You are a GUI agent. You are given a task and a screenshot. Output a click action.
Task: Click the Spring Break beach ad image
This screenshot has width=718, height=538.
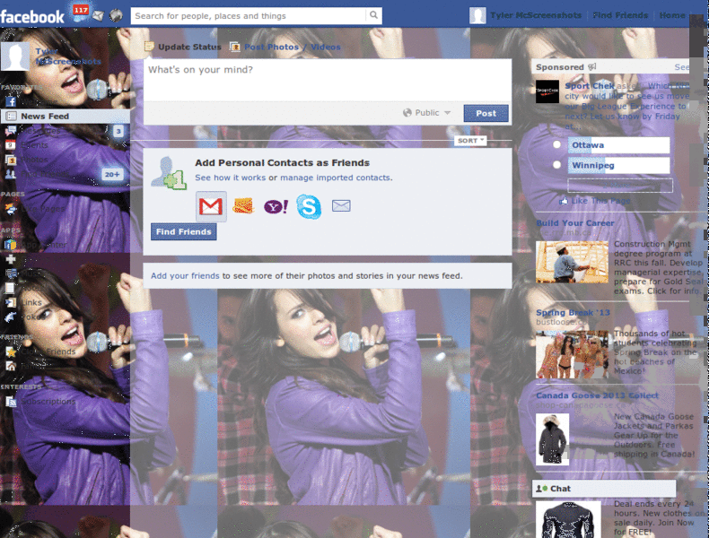point(572,355)
